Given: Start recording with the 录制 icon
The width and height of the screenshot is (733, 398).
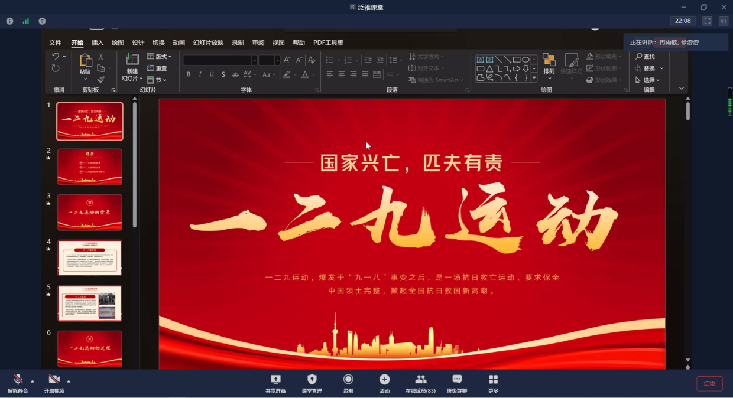Looking at the screenshot, I should pyautogui.click(x=348, y=380).
